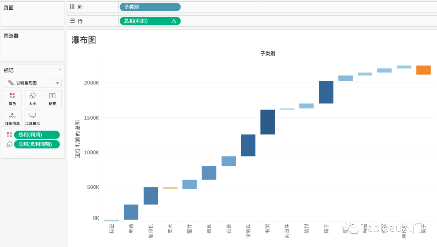Click the 子类别 header above the chart
Image resolution: width=437 pixels, height=247 pixels.
tap(267, 53)
